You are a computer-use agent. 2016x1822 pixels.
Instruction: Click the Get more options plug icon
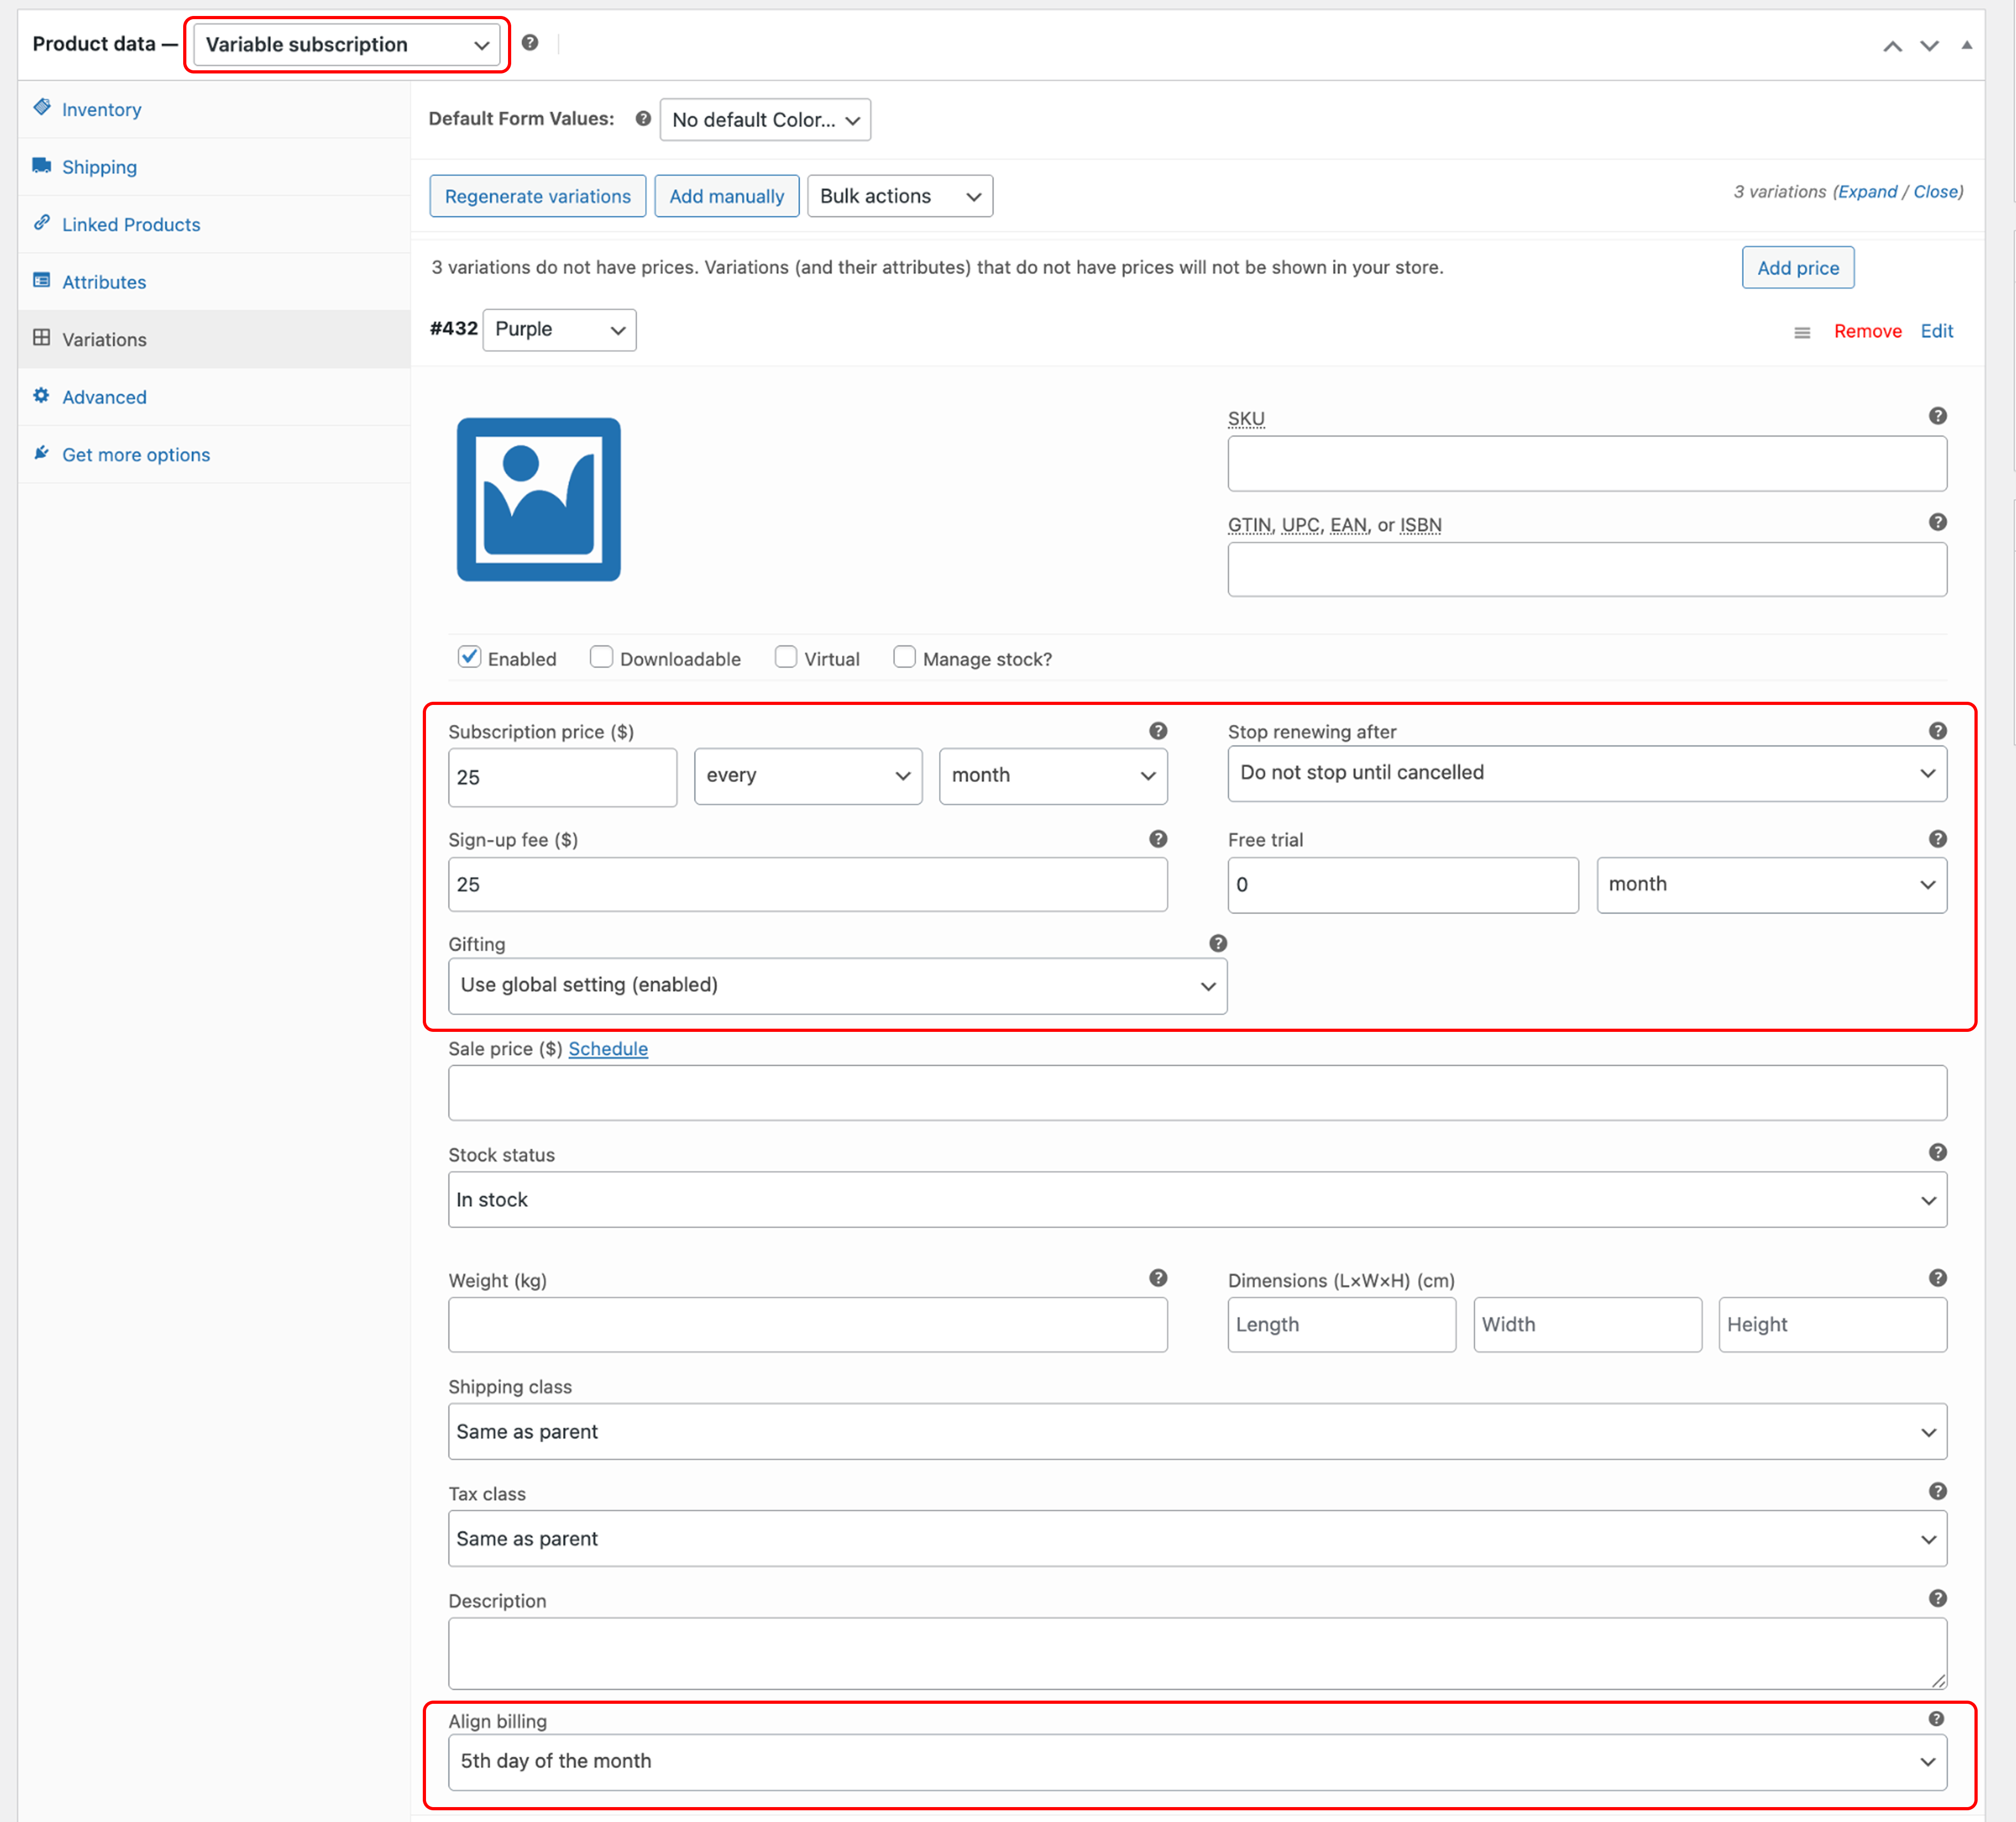(42, 452)
